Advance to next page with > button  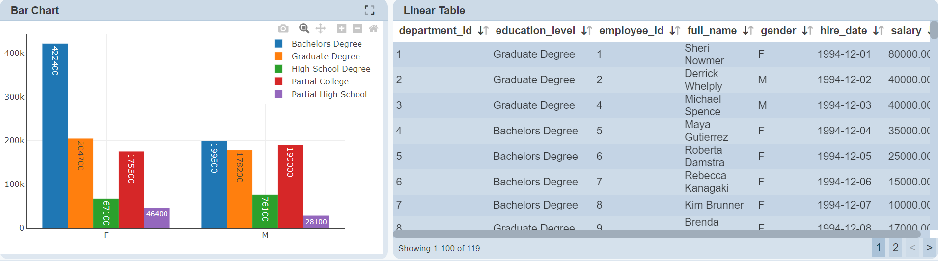pyautogui.click(x=929, y=248)
